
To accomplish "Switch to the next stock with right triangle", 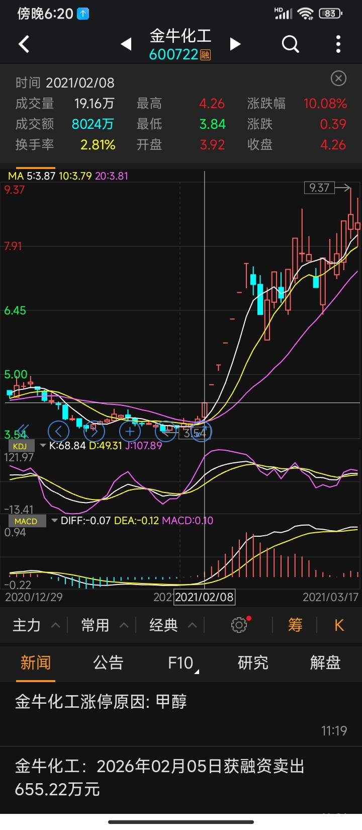I will (x=235, y=44).
